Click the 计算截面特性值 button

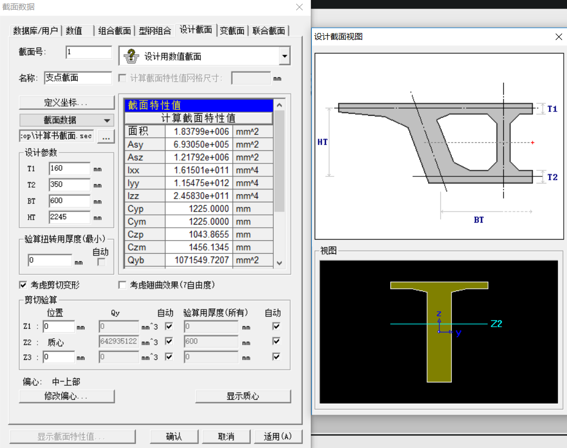[198, 118]
